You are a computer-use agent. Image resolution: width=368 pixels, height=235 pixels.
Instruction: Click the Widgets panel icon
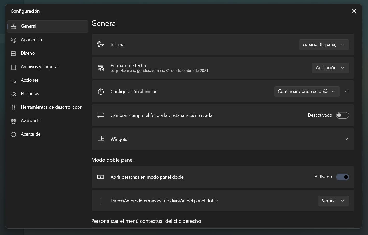100,139
